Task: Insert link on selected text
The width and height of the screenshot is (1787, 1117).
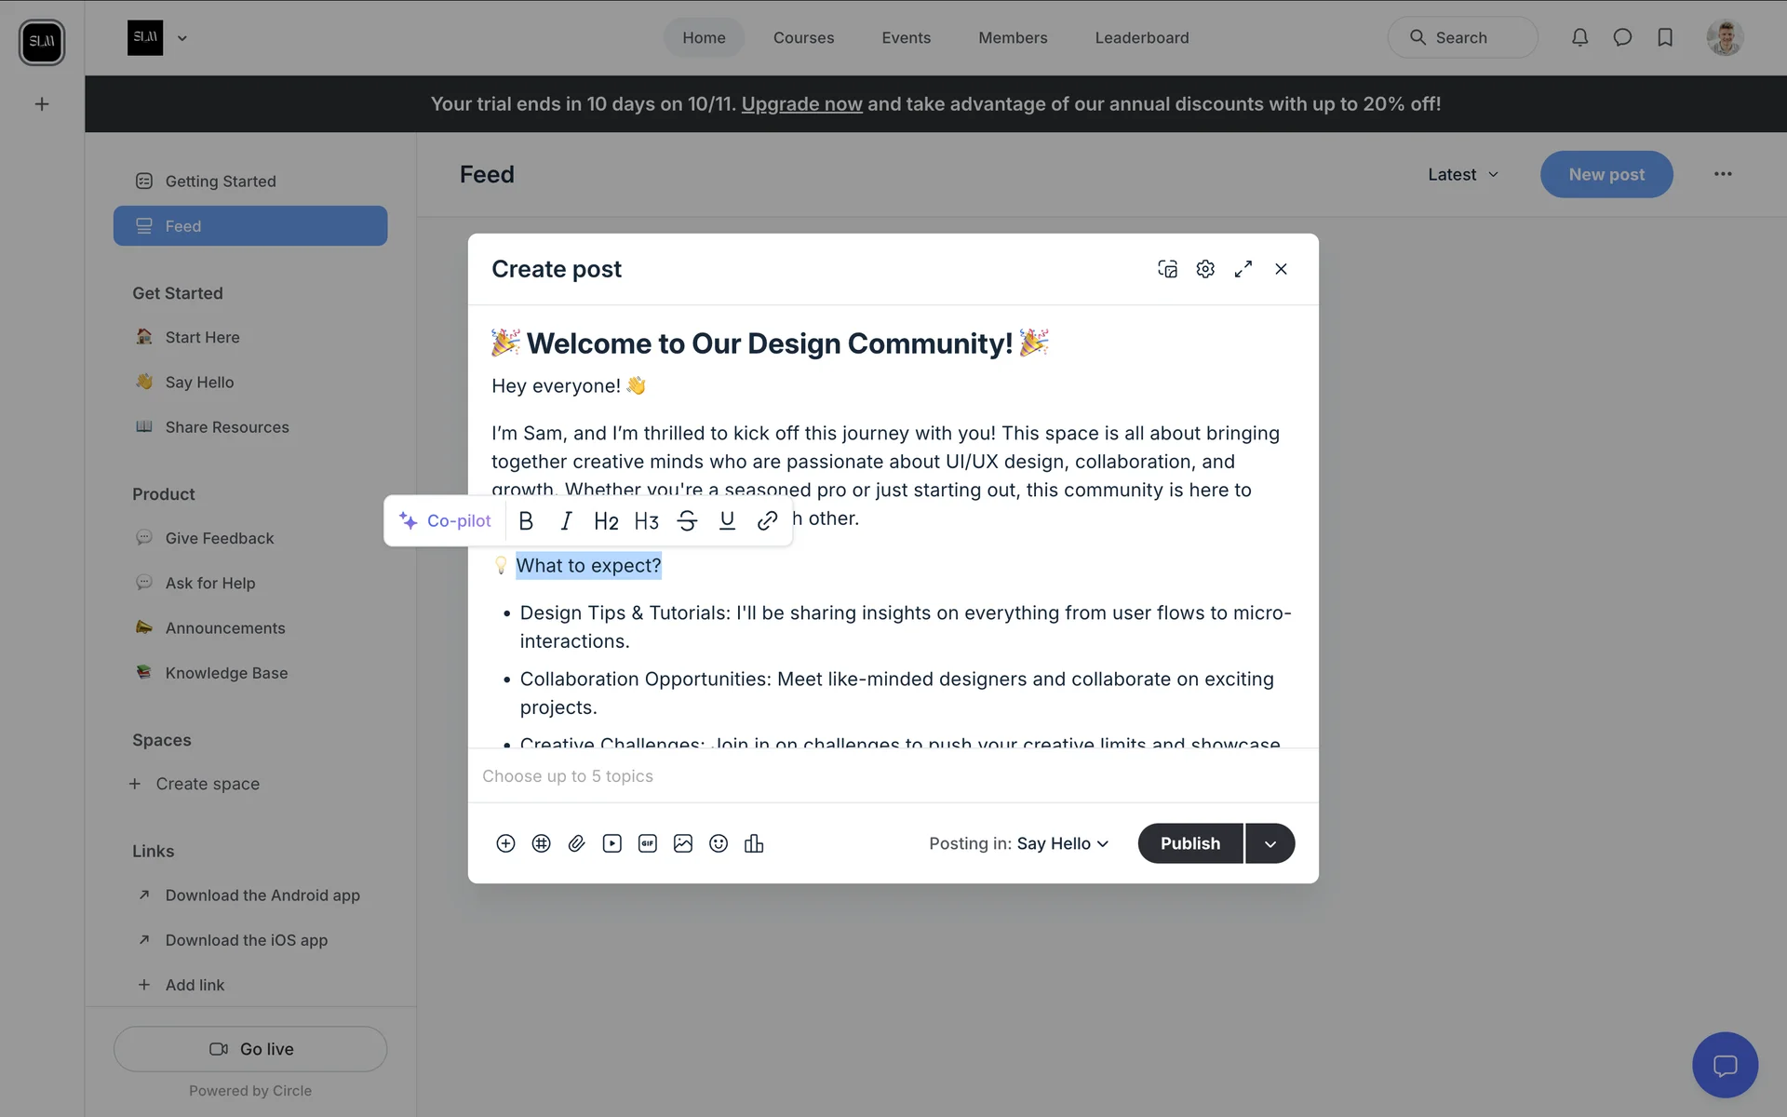Action: pyautogui.click(x=767, y=521)
